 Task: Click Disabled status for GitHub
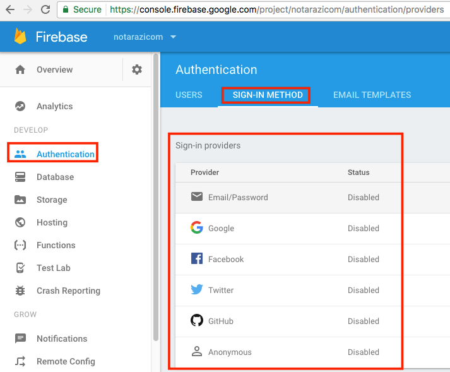364,321
